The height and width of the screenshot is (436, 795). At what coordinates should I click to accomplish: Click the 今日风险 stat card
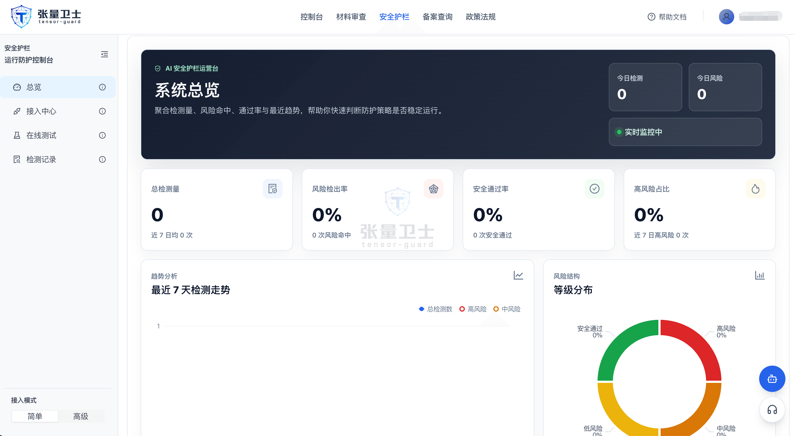coord(725,87)
